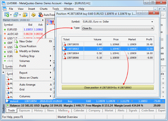168x121 pixels.
Task: Click the Close Position menu icon
Action: pos(16,46)
